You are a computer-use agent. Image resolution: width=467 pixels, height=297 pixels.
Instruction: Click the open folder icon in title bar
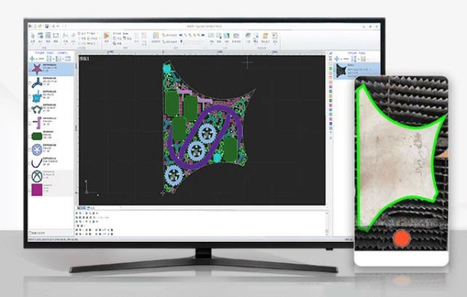pyautogui.click(x=40, y=26)
